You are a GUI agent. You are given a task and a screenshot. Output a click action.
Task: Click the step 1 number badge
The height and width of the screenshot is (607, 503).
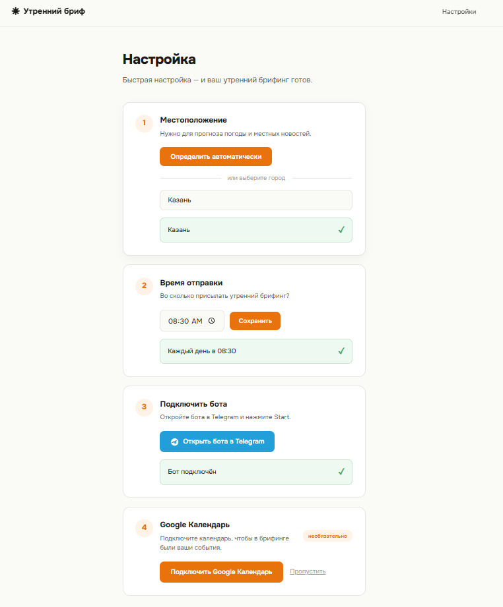(x=145, y=123)
